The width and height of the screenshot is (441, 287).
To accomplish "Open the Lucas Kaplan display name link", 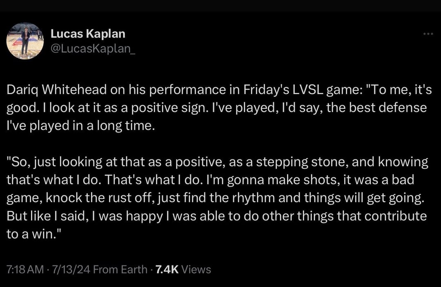I will [88, 34].
